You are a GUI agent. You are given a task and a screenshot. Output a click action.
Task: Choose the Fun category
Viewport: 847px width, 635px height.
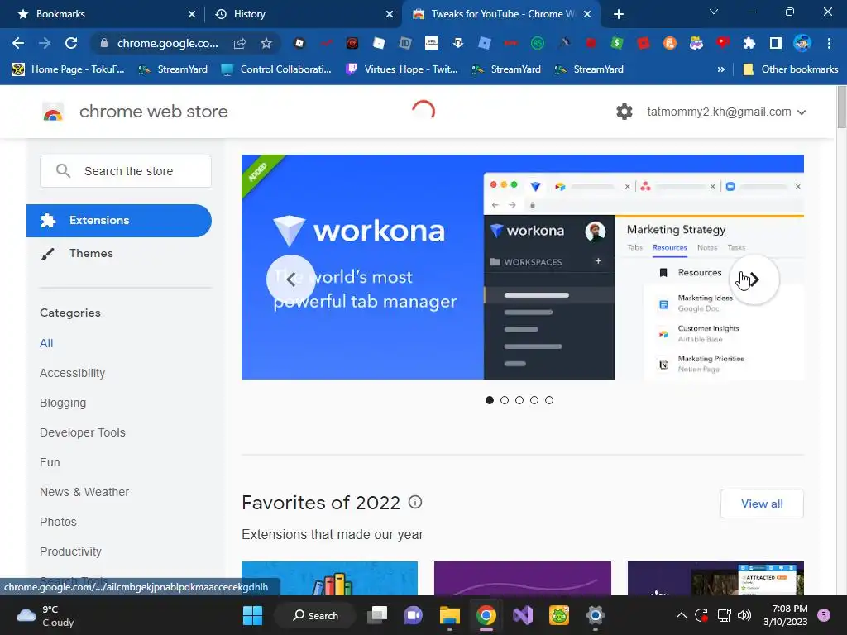(50, 462)
